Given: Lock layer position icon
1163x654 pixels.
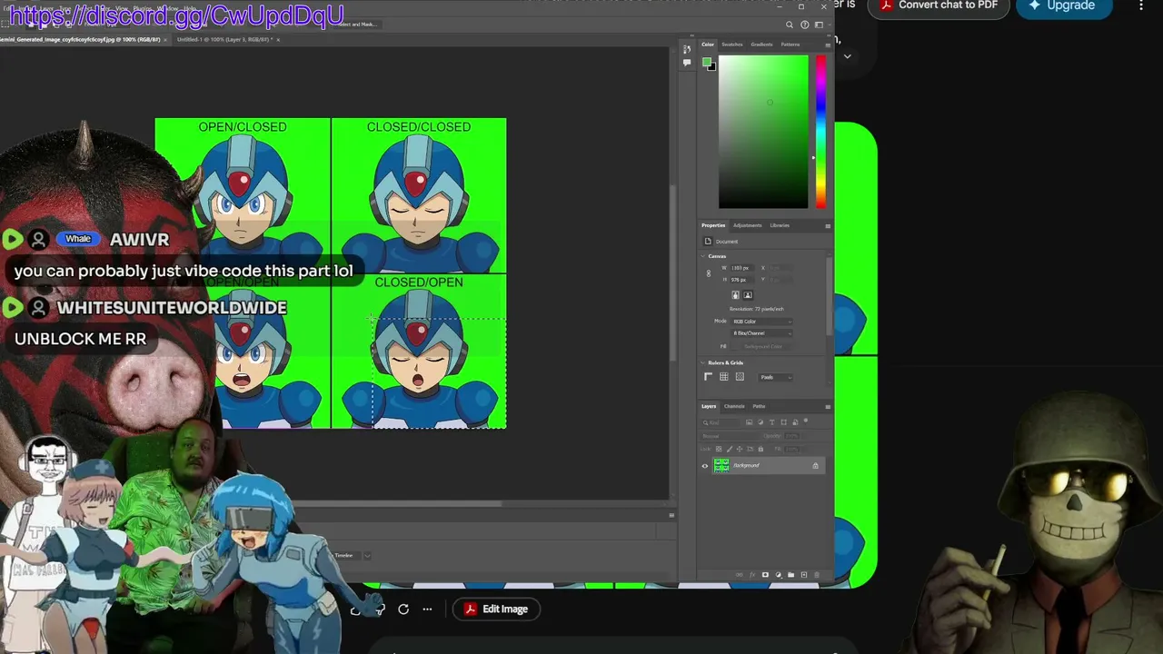Looking at the screenshot, I should (740, 449).
